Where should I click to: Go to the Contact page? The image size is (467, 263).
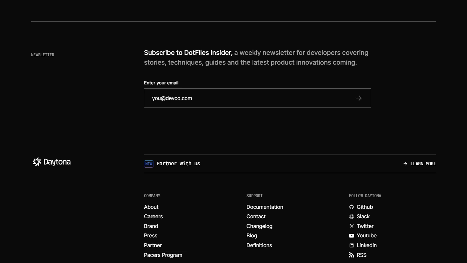(x=256, y=217)
